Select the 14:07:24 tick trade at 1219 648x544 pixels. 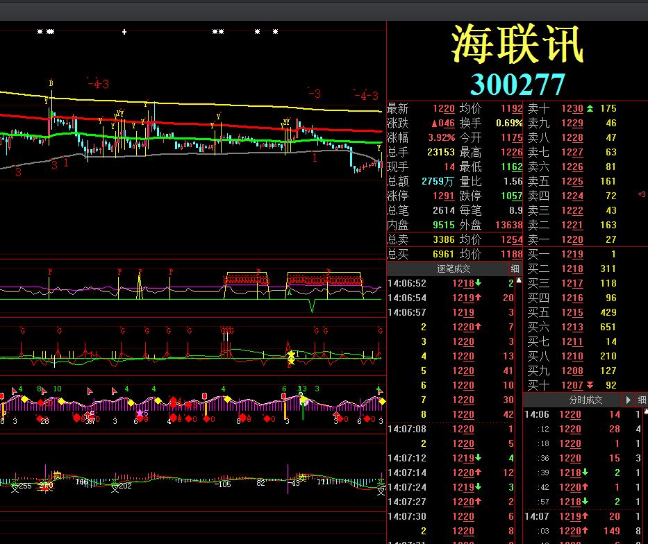point(451,487)
